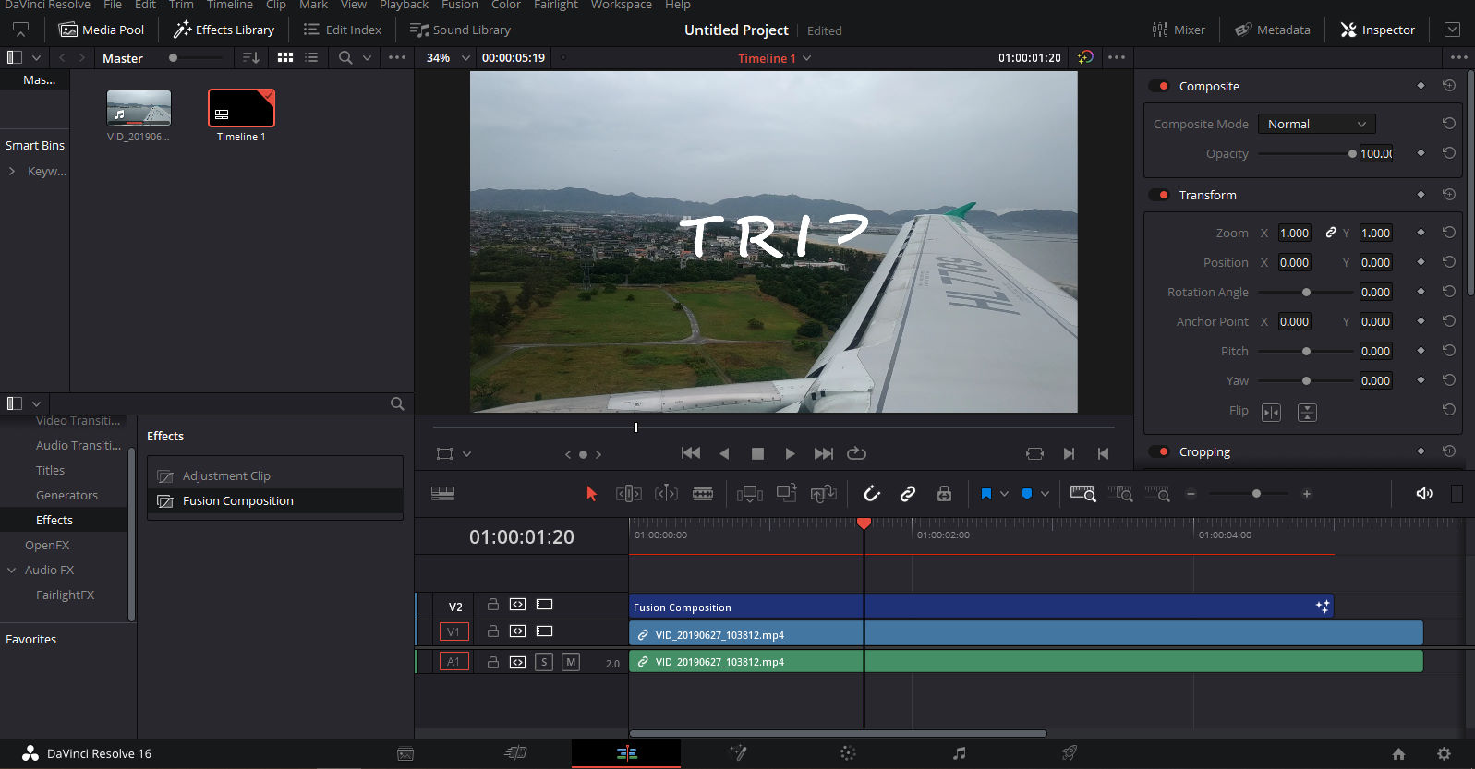Image resolution: width=1475 pixels, height=769 pixels.
Task: Click the Replace Clip icon
Action: click(x=823, y=494)
